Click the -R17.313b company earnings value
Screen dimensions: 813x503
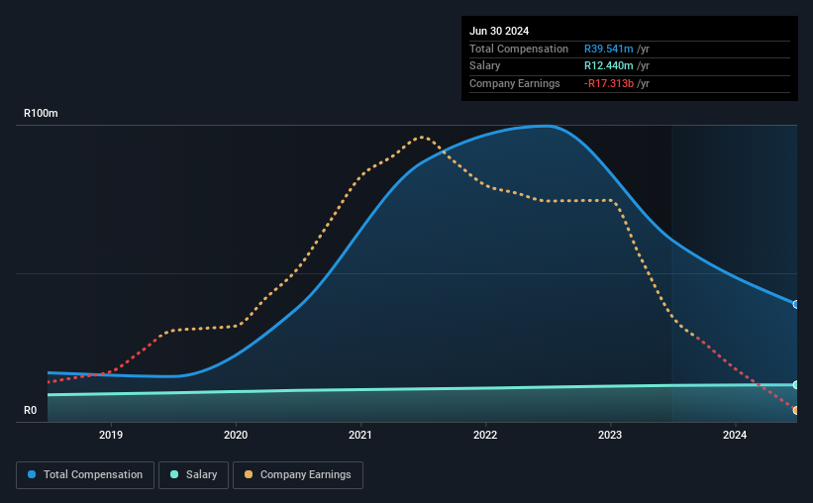pos(609,83)
